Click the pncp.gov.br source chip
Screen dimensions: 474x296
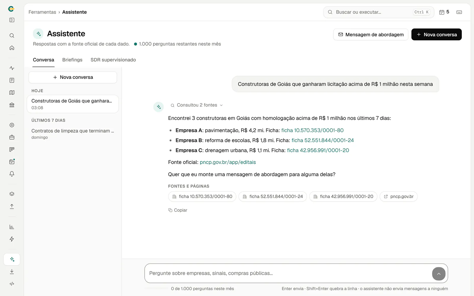398,197
